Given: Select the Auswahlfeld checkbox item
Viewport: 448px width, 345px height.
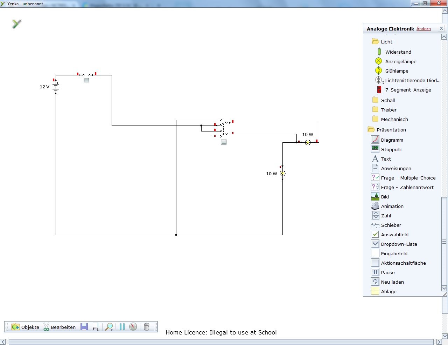Looking at the screenshot, I should tap(394, 235).
